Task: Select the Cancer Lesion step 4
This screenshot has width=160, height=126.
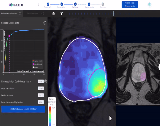Action: 89,4
